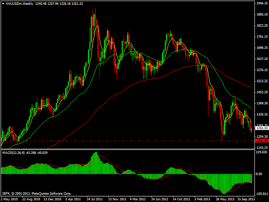
Task: Select the 26 May 2013 date label
Action: 225,199
